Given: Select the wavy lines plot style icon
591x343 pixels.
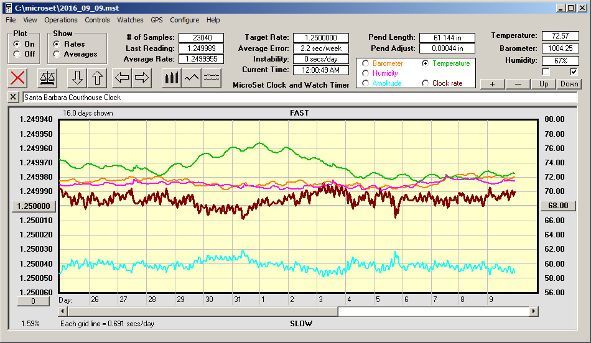Looking at the screenshot, I should pyautogui.click(x=212, y=78).
